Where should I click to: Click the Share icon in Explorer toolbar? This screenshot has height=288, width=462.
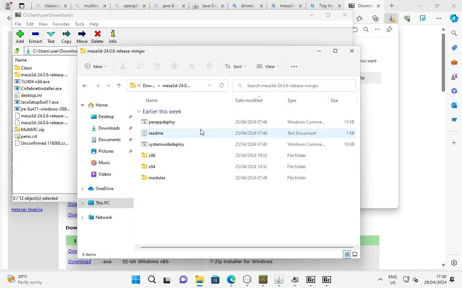point(192,66)
